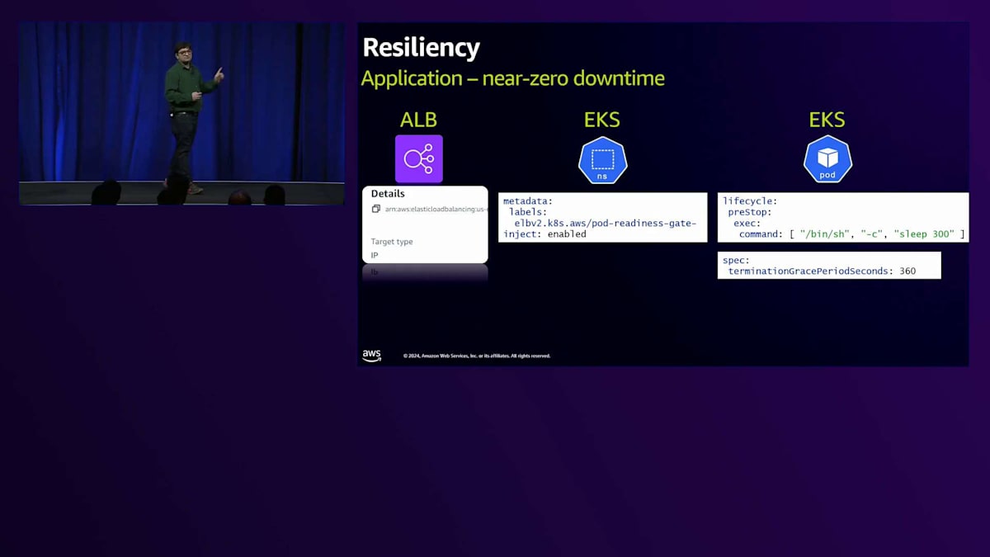Screen dimensions: 990x557
Task: Click the "IP" target type value
Action: click(375, 255)
